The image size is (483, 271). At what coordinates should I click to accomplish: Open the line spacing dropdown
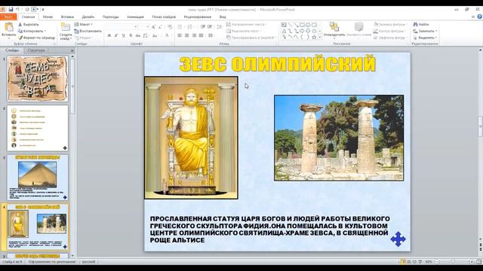pos(220,27)
